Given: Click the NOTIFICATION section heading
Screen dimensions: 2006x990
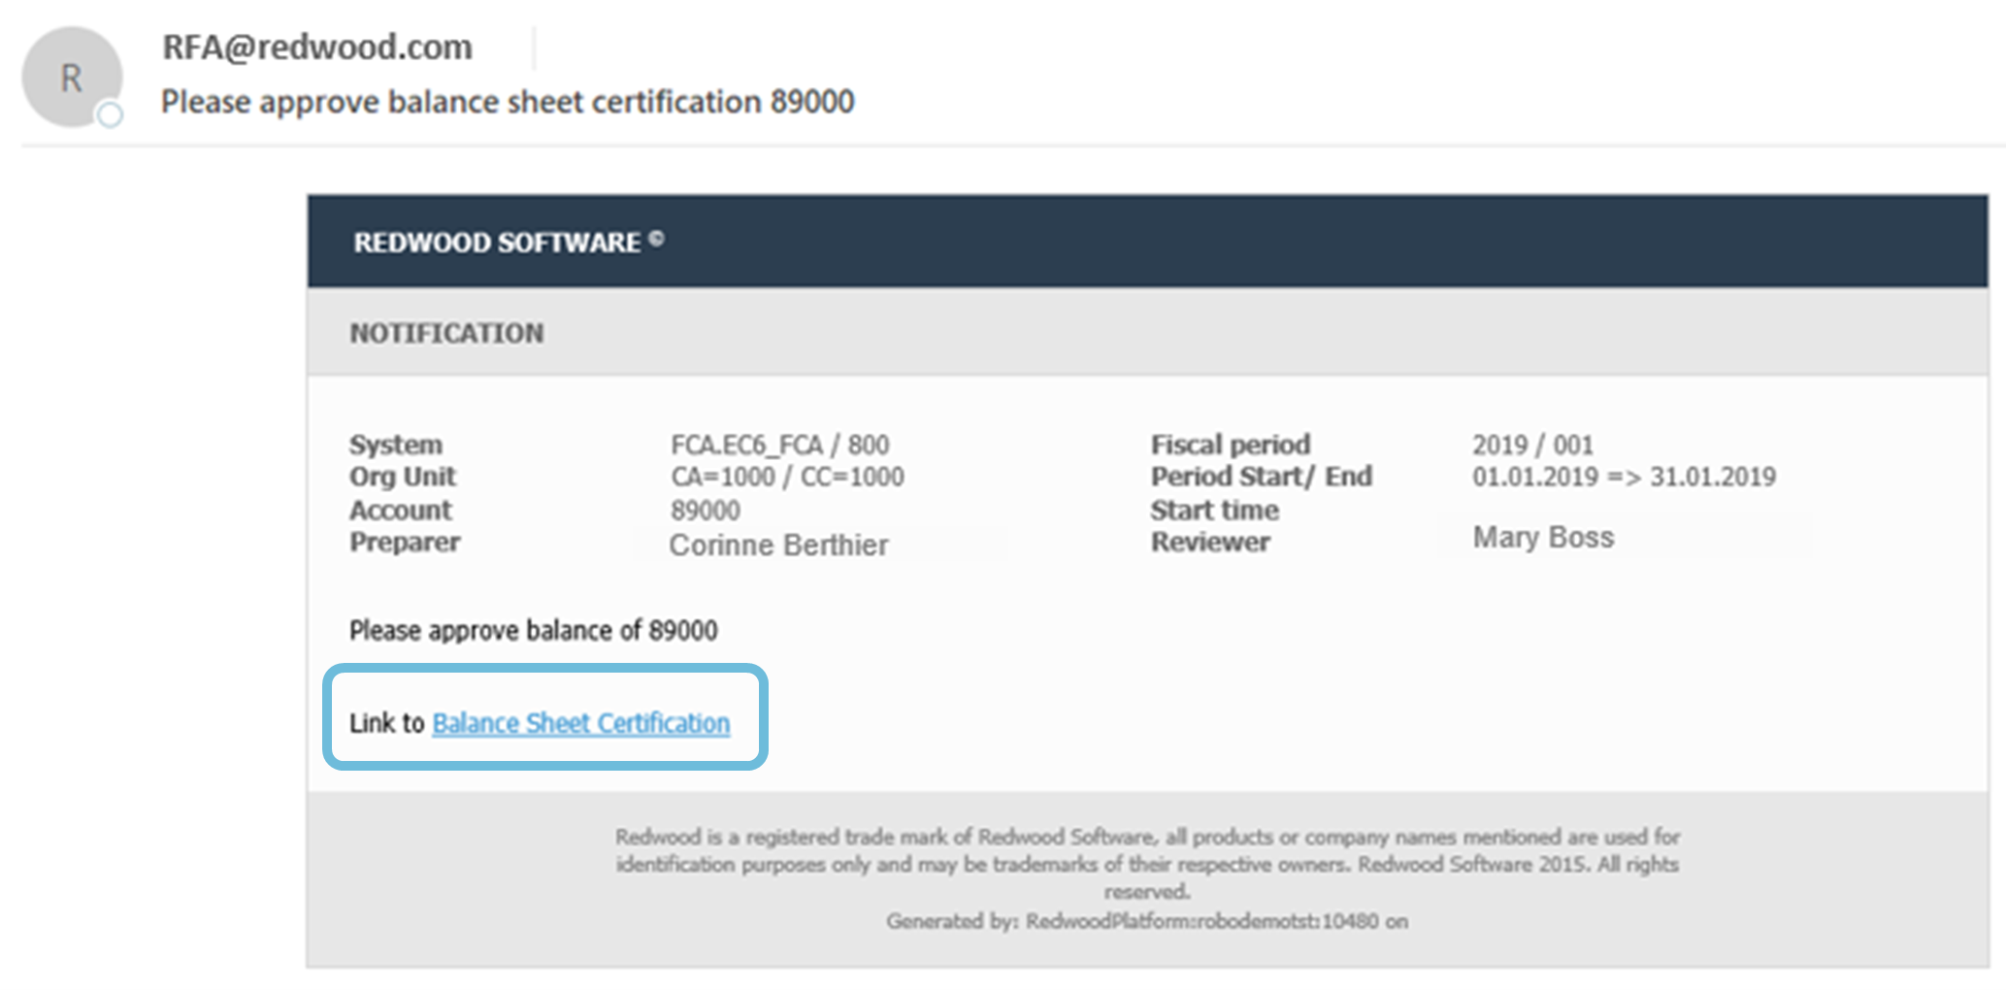Looking at the screenshot, I should click(x=446, y=333).
